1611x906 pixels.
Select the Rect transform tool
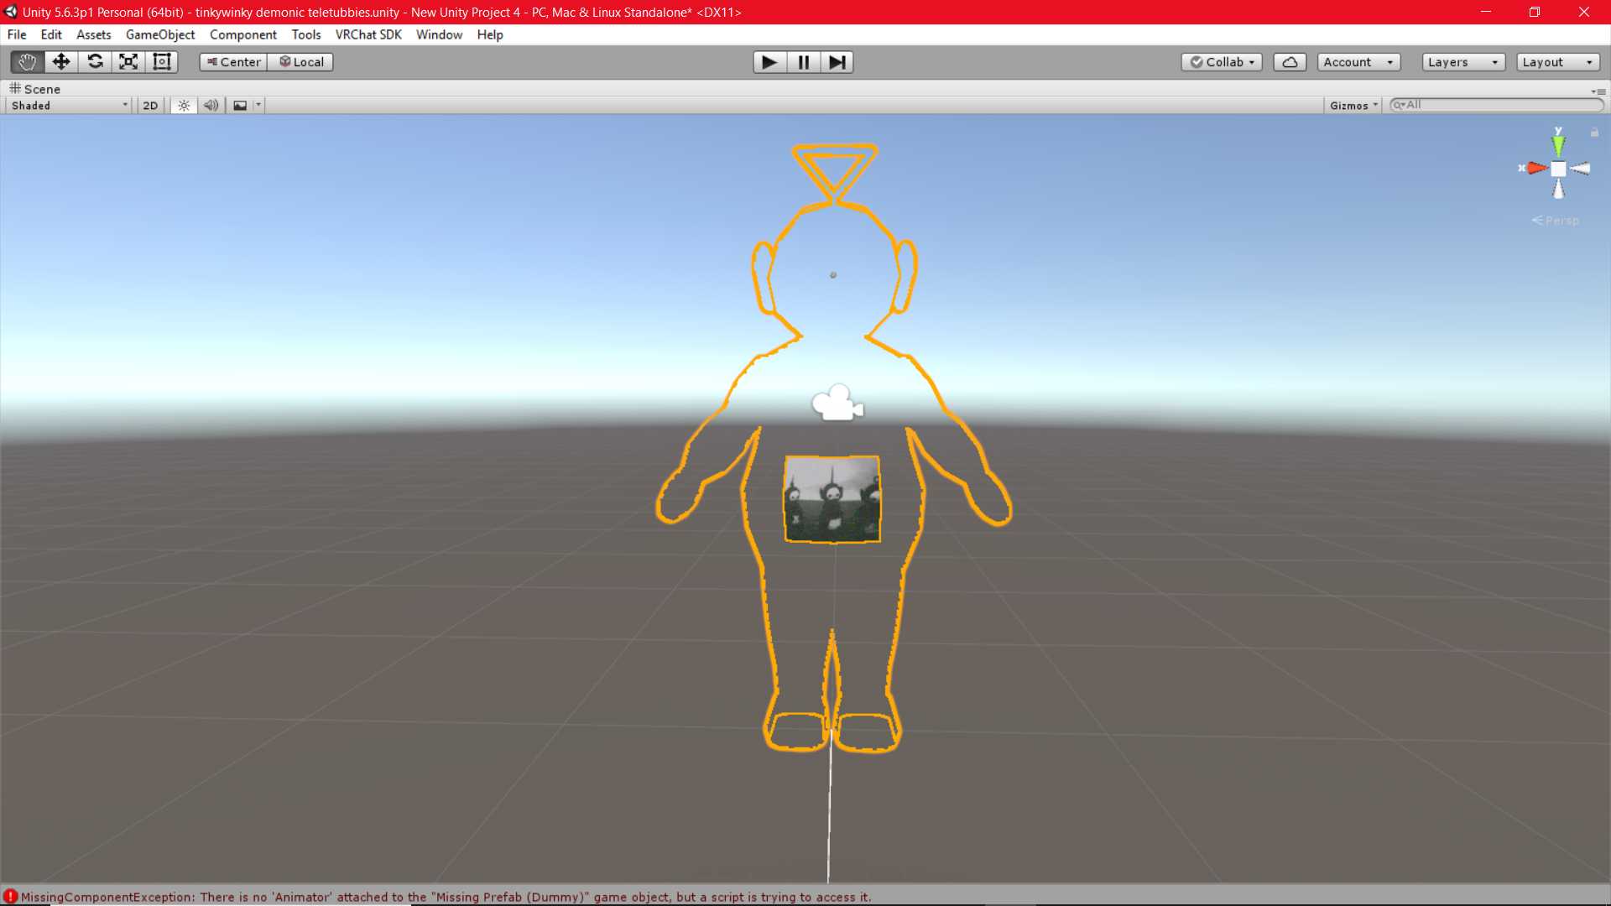tap(162, 62)
